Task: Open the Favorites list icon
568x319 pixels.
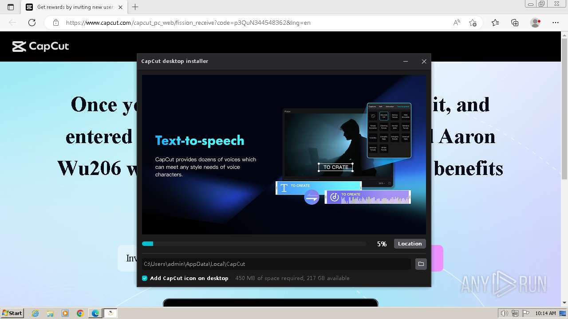Action: (495, 23)
